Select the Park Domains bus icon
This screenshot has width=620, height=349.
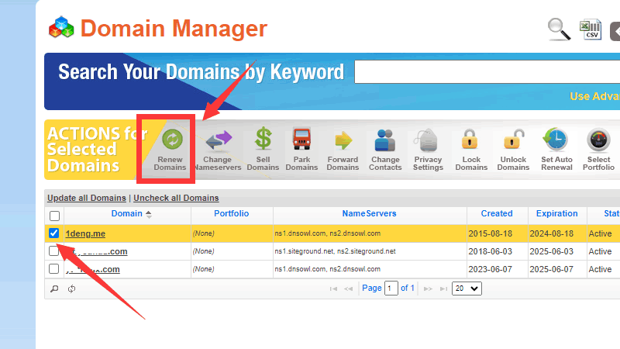[301, 139]
